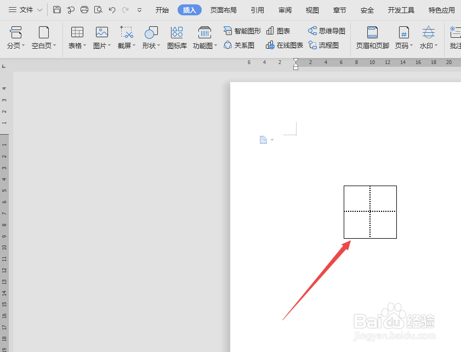461x352 pixels.
Task: Expand the 图片 dropdown arrow
Action: click(110, 45)
